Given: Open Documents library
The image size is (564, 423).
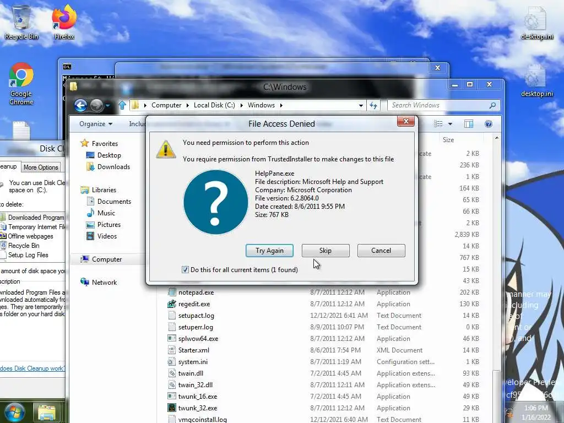Looking at the screenshot, I should 113,202.
